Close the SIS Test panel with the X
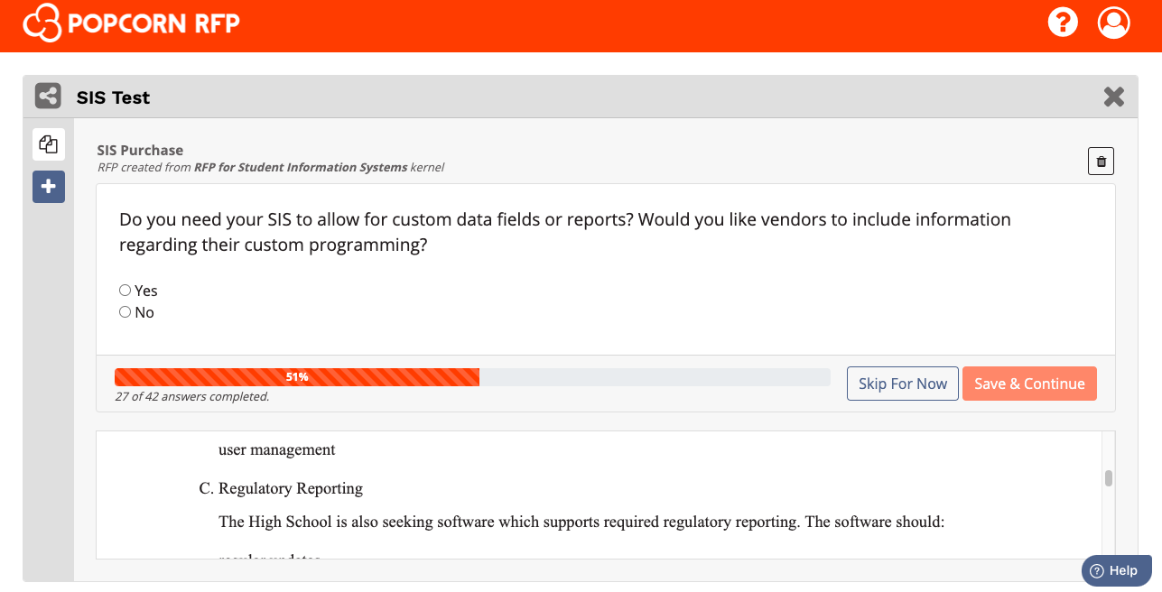 [1114, 97]
